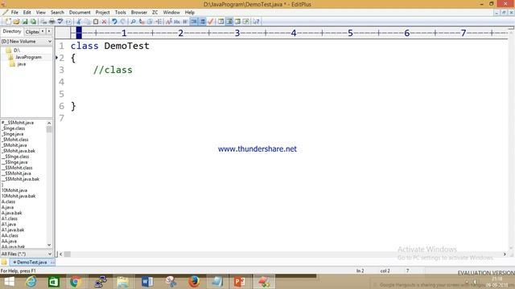Open the Tools menu
The width and height of the screenshot is (515, 289).
(120, 13)
